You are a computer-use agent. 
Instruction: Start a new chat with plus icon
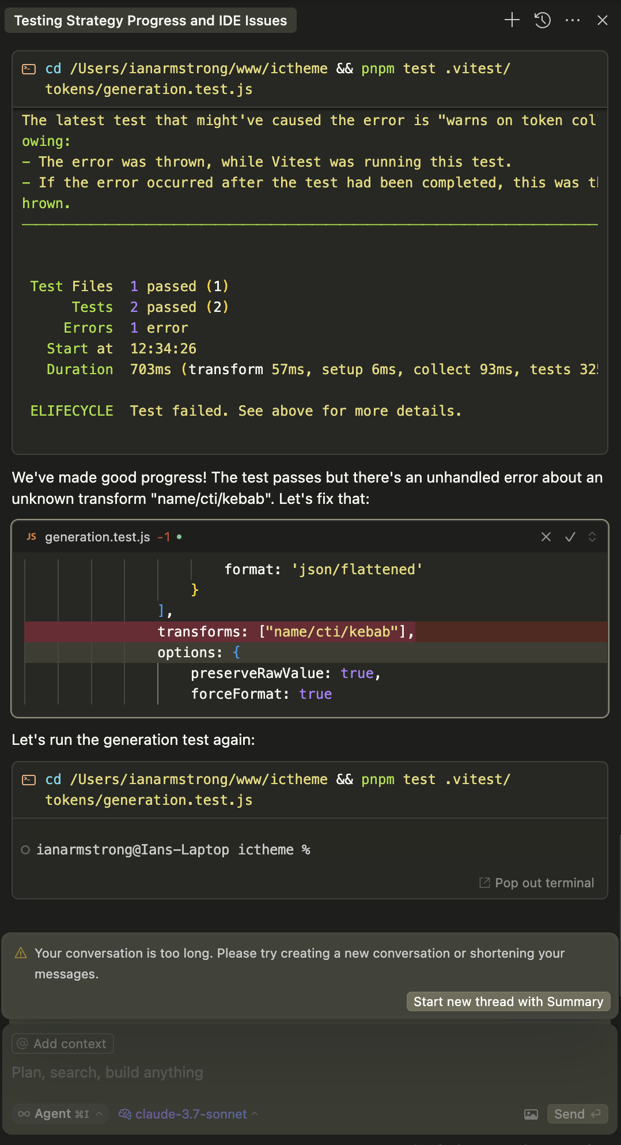click(512, 21)
